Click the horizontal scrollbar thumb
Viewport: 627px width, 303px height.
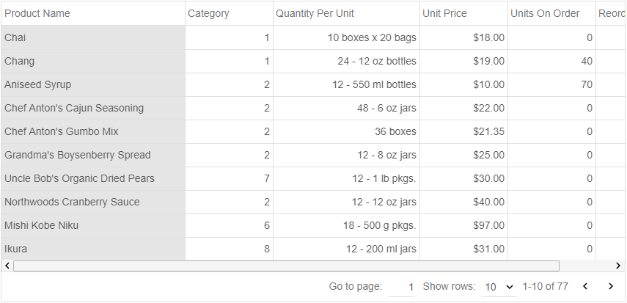point(286,266)
